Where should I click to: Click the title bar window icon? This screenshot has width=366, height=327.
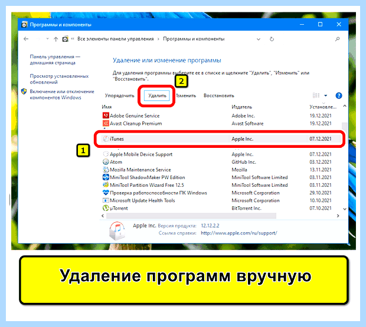(24, 25)
